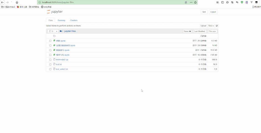Expand the select-all dropdown arrow

tap(56, 31)
